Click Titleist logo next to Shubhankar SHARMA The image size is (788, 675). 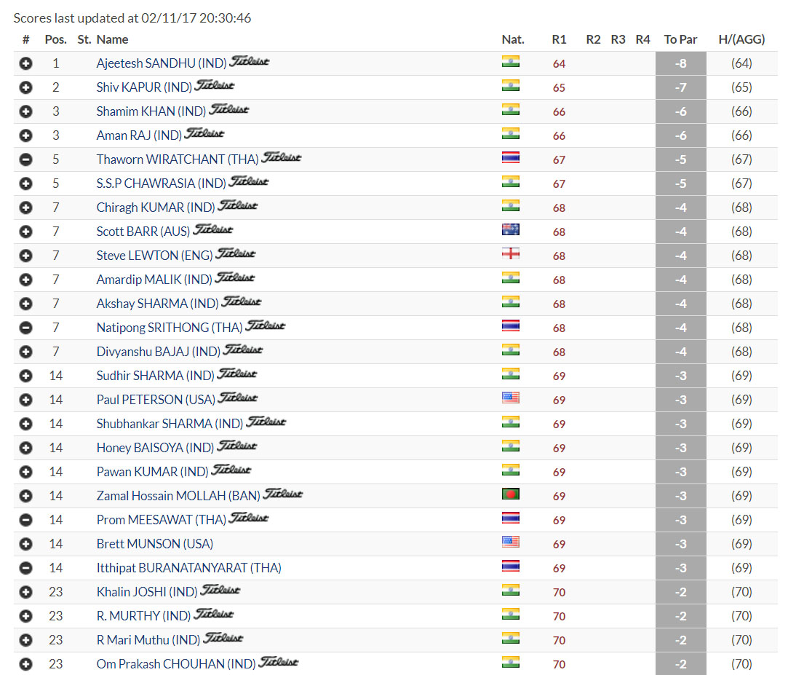[x=266, y=422]
